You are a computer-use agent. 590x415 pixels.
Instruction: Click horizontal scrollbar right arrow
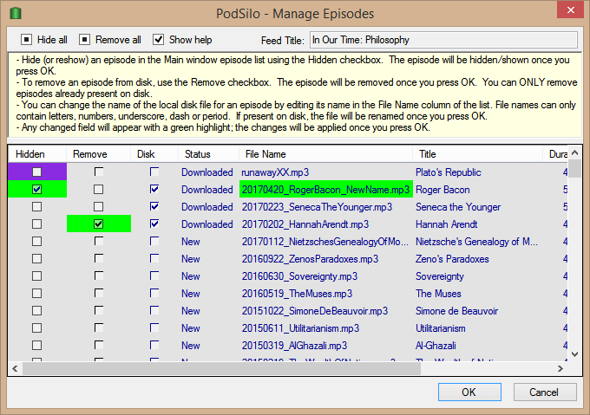[x=560, y=368]
